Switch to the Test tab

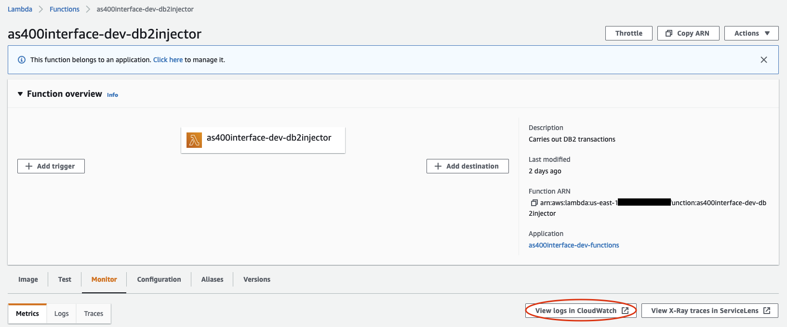click(x=65, y=279)
